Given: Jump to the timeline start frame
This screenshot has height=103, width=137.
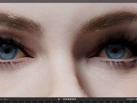Looking at the screenshot, I should point(64,99).
